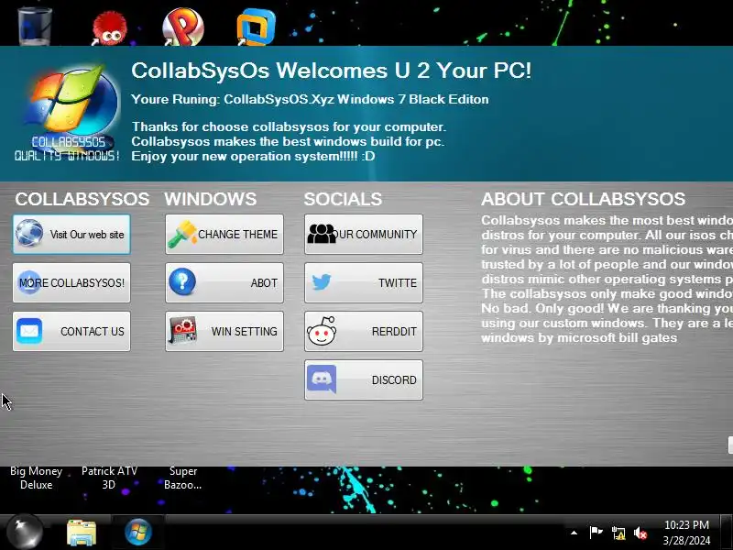The width and height of the screenshot is (733, 550).
Task: Click the Discord logo icon
Action: coord(322,379)
